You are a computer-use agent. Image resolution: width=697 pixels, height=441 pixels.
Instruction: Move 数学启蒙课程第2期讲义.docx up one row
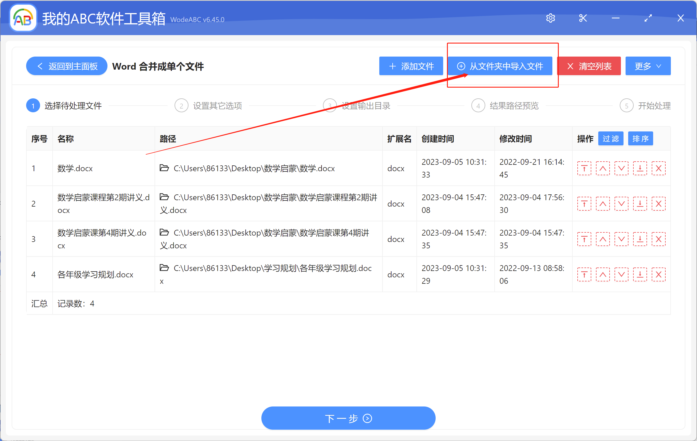point(603,203)
